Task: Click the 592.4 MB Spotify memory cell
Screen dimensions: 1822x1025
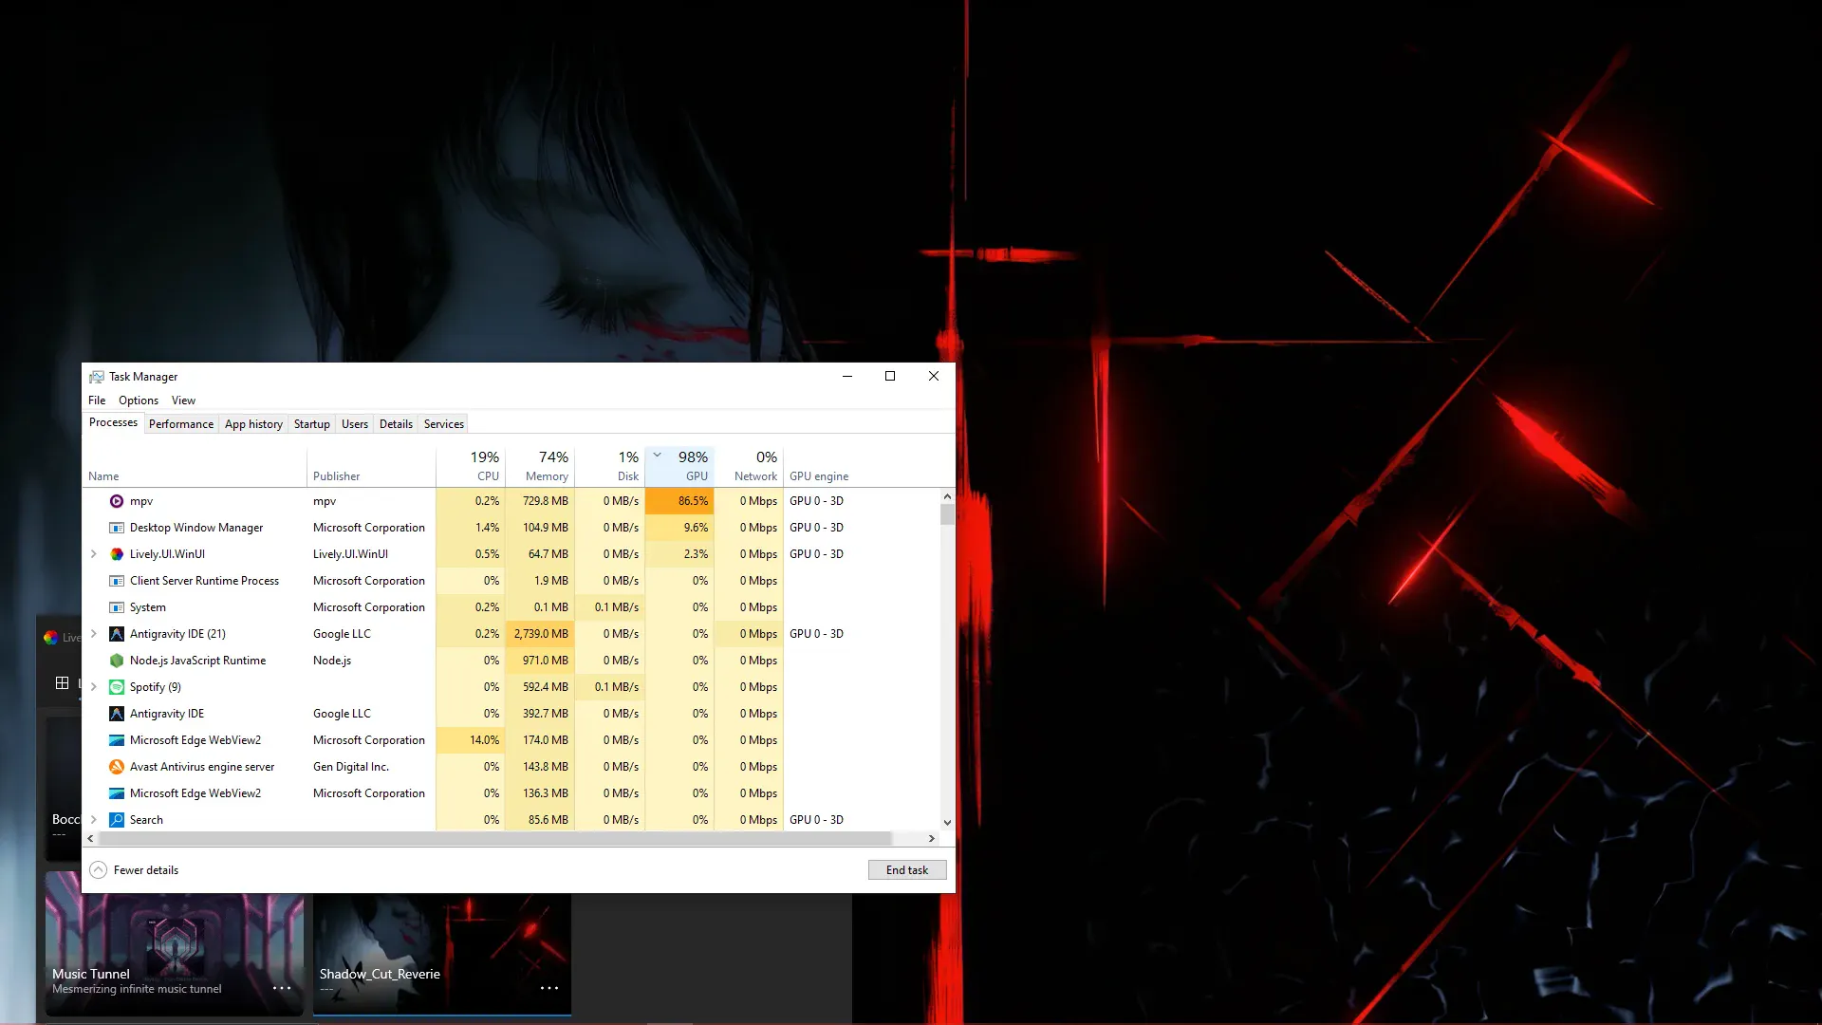Action: (x=540, y=687)
